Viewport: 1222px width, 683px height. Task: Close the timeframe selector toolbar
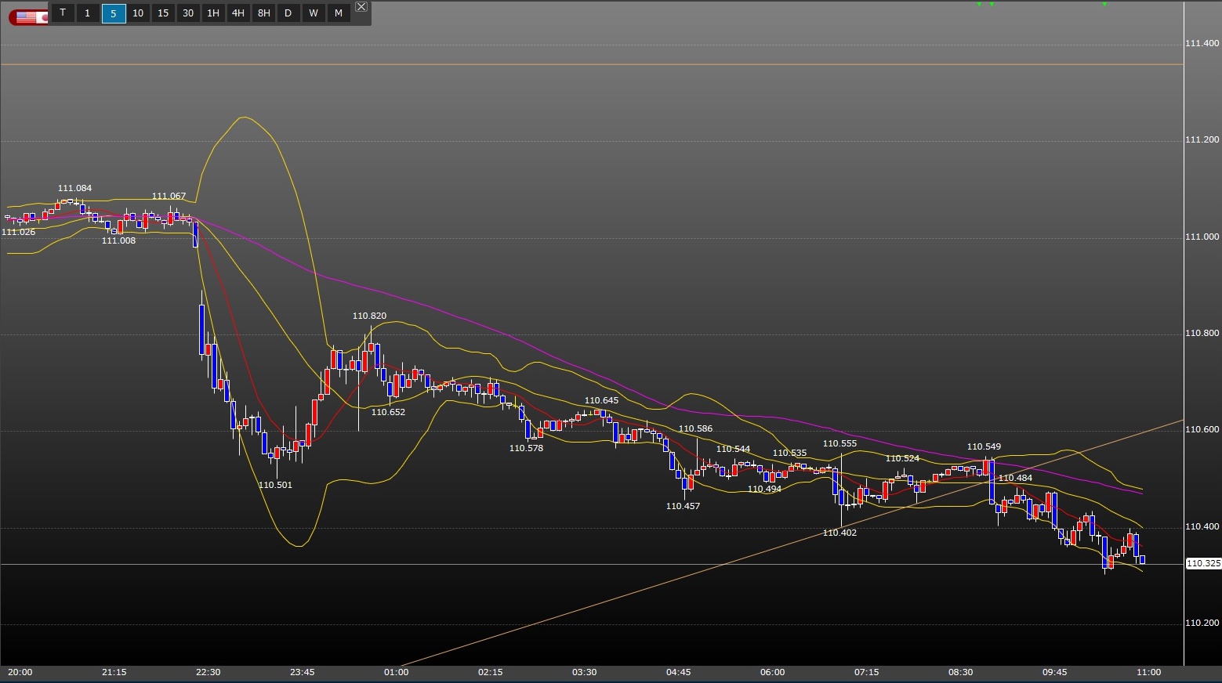tap(361, 6)
